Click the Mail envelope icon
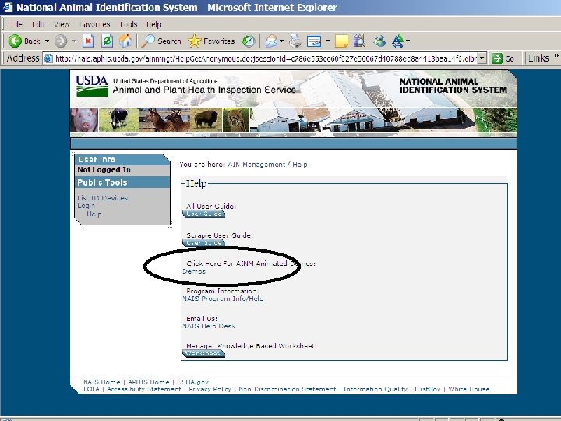This screenshot has width=561, height=421. [272, 41]
